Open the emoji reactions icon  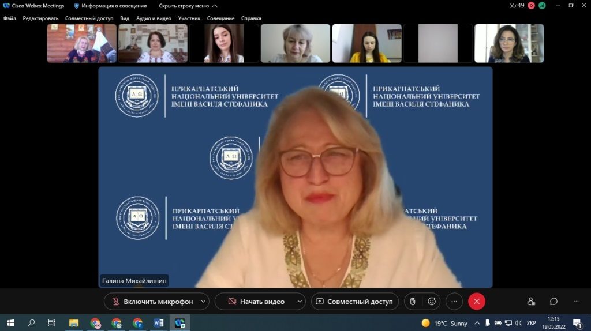[x=431, y=301]
